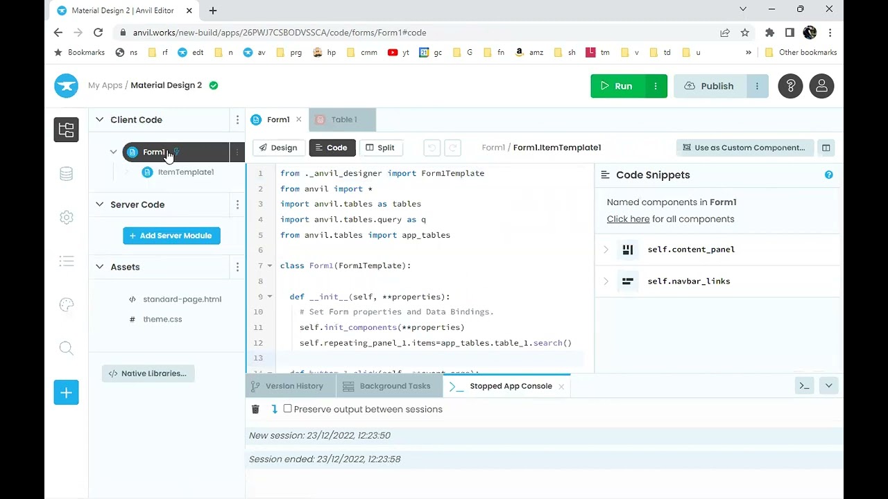Close the Stopped App Console tab
This screenshot has height=499, width=888.
561,386
